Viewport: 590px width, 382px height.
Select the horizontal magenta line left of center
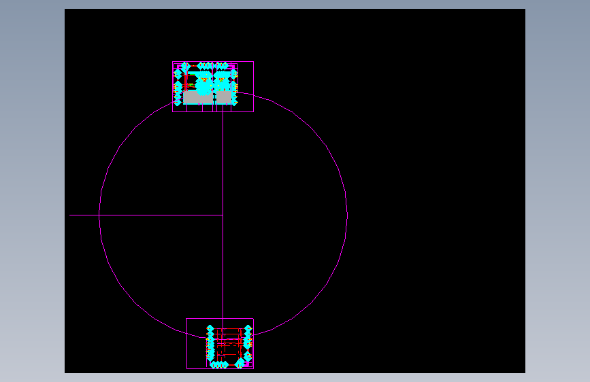coord(146,215)
